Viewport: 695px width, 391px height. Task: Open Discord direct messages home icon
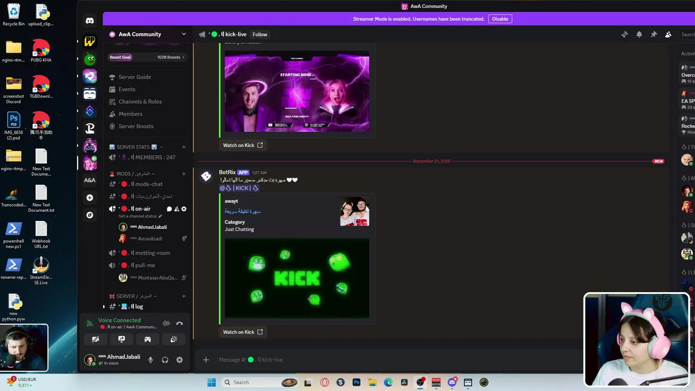coord(90,21)
